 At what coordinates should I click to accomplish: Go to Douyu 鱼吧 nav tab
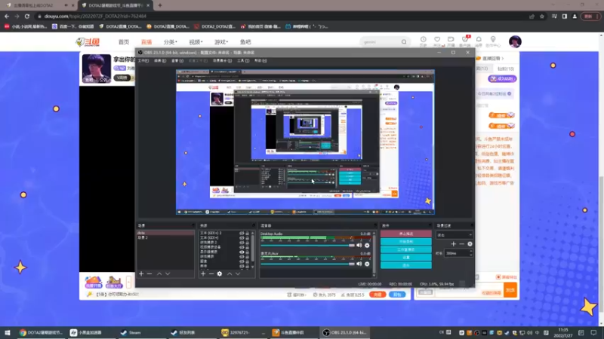245,42
